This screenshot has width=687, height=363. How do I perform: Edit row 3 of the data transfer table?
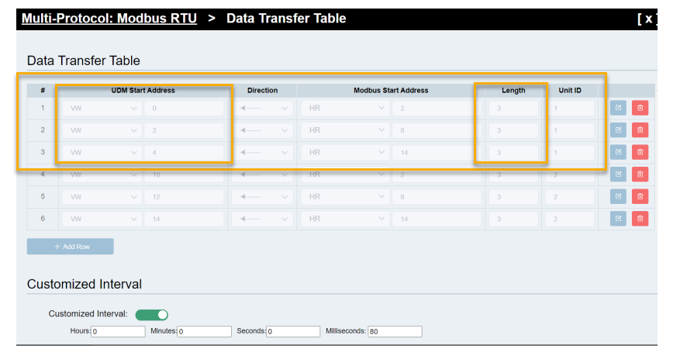point(618,152)
